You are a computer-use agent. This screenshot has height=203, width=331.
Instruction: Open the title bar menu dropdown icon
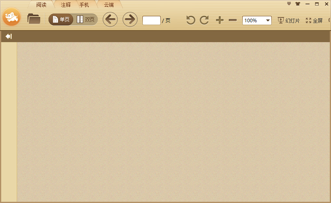pos(289,4)
